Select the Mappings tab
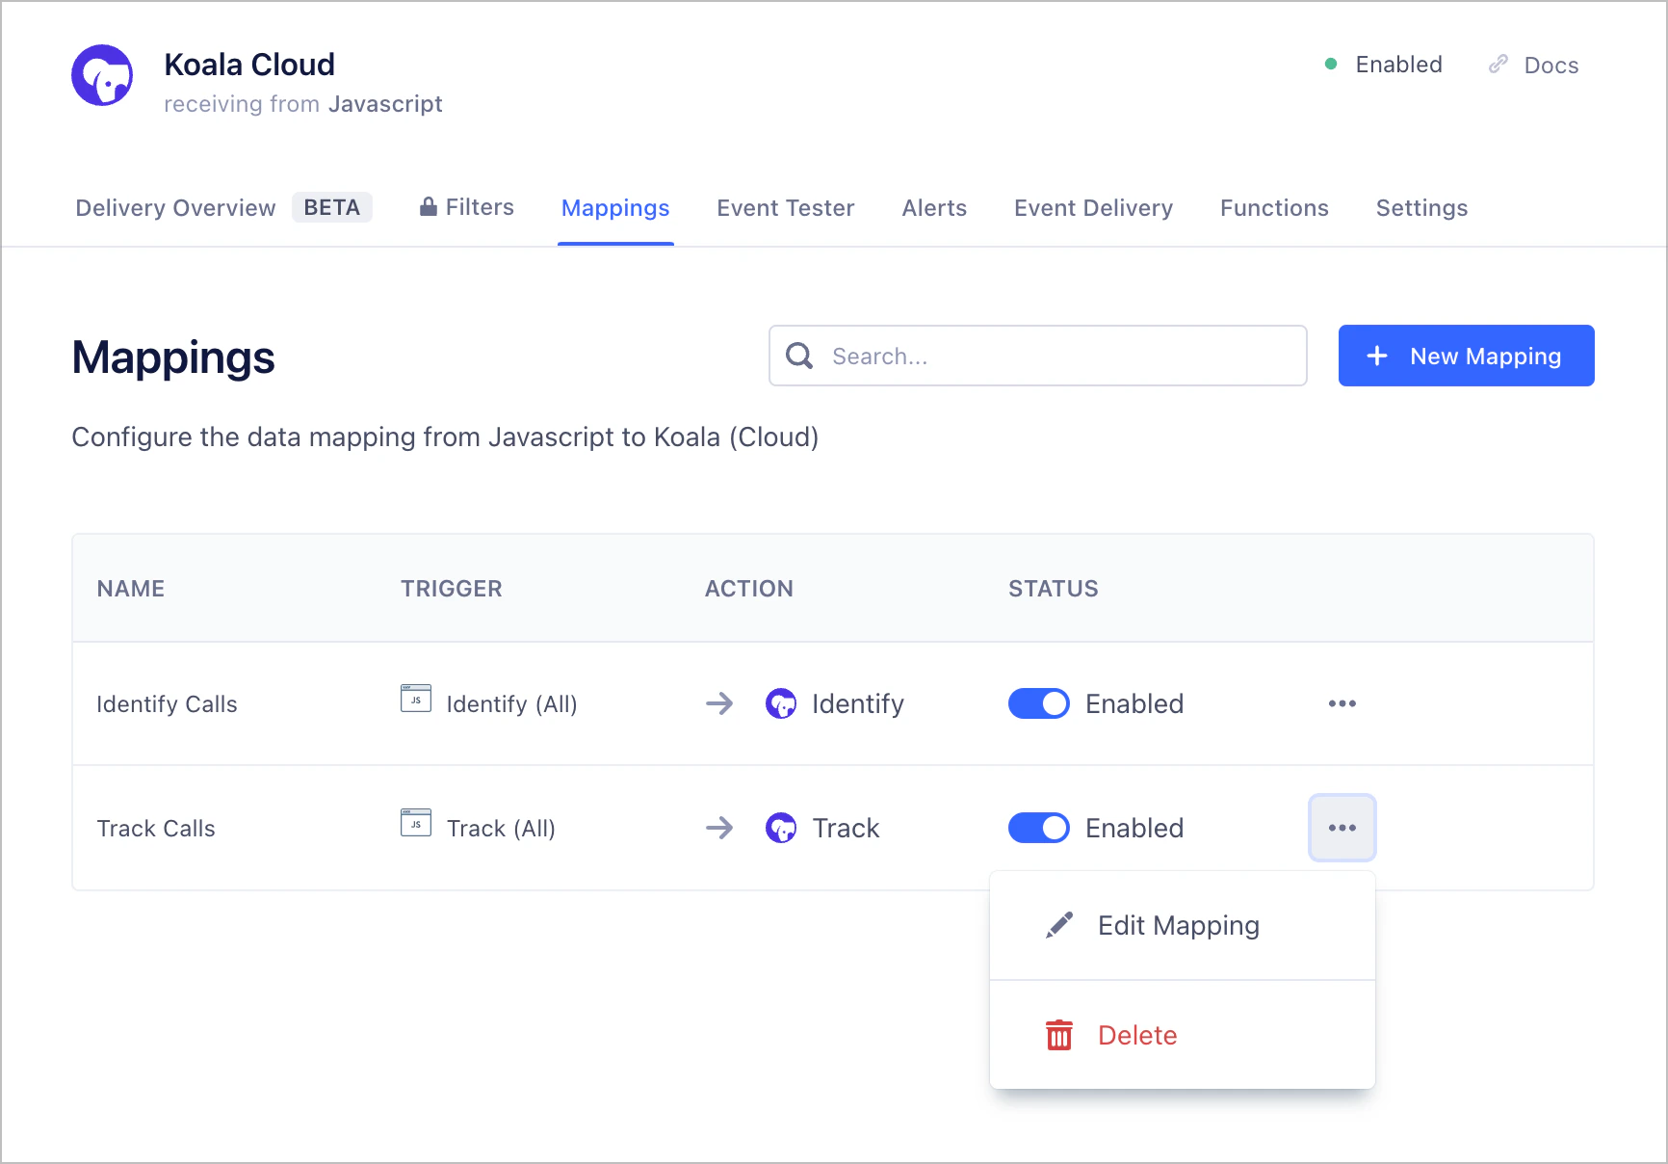The height and width of the screenshot is (1164, 1668). (x=615, y=208)
